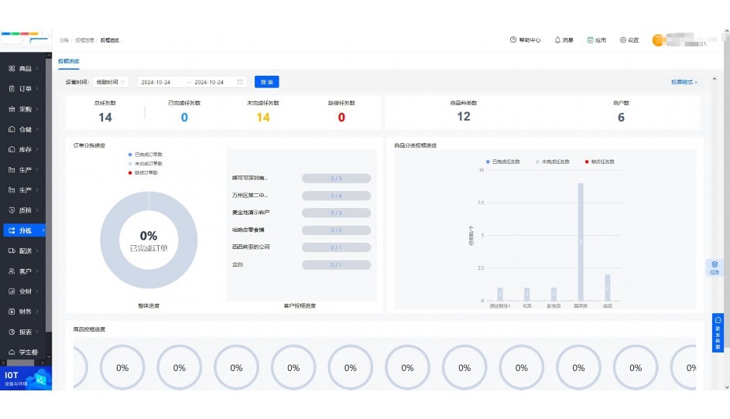Open 消息 notifications bell icon
Image resolution: width=730 pixels, height=419 pixels.
point(557,40)
